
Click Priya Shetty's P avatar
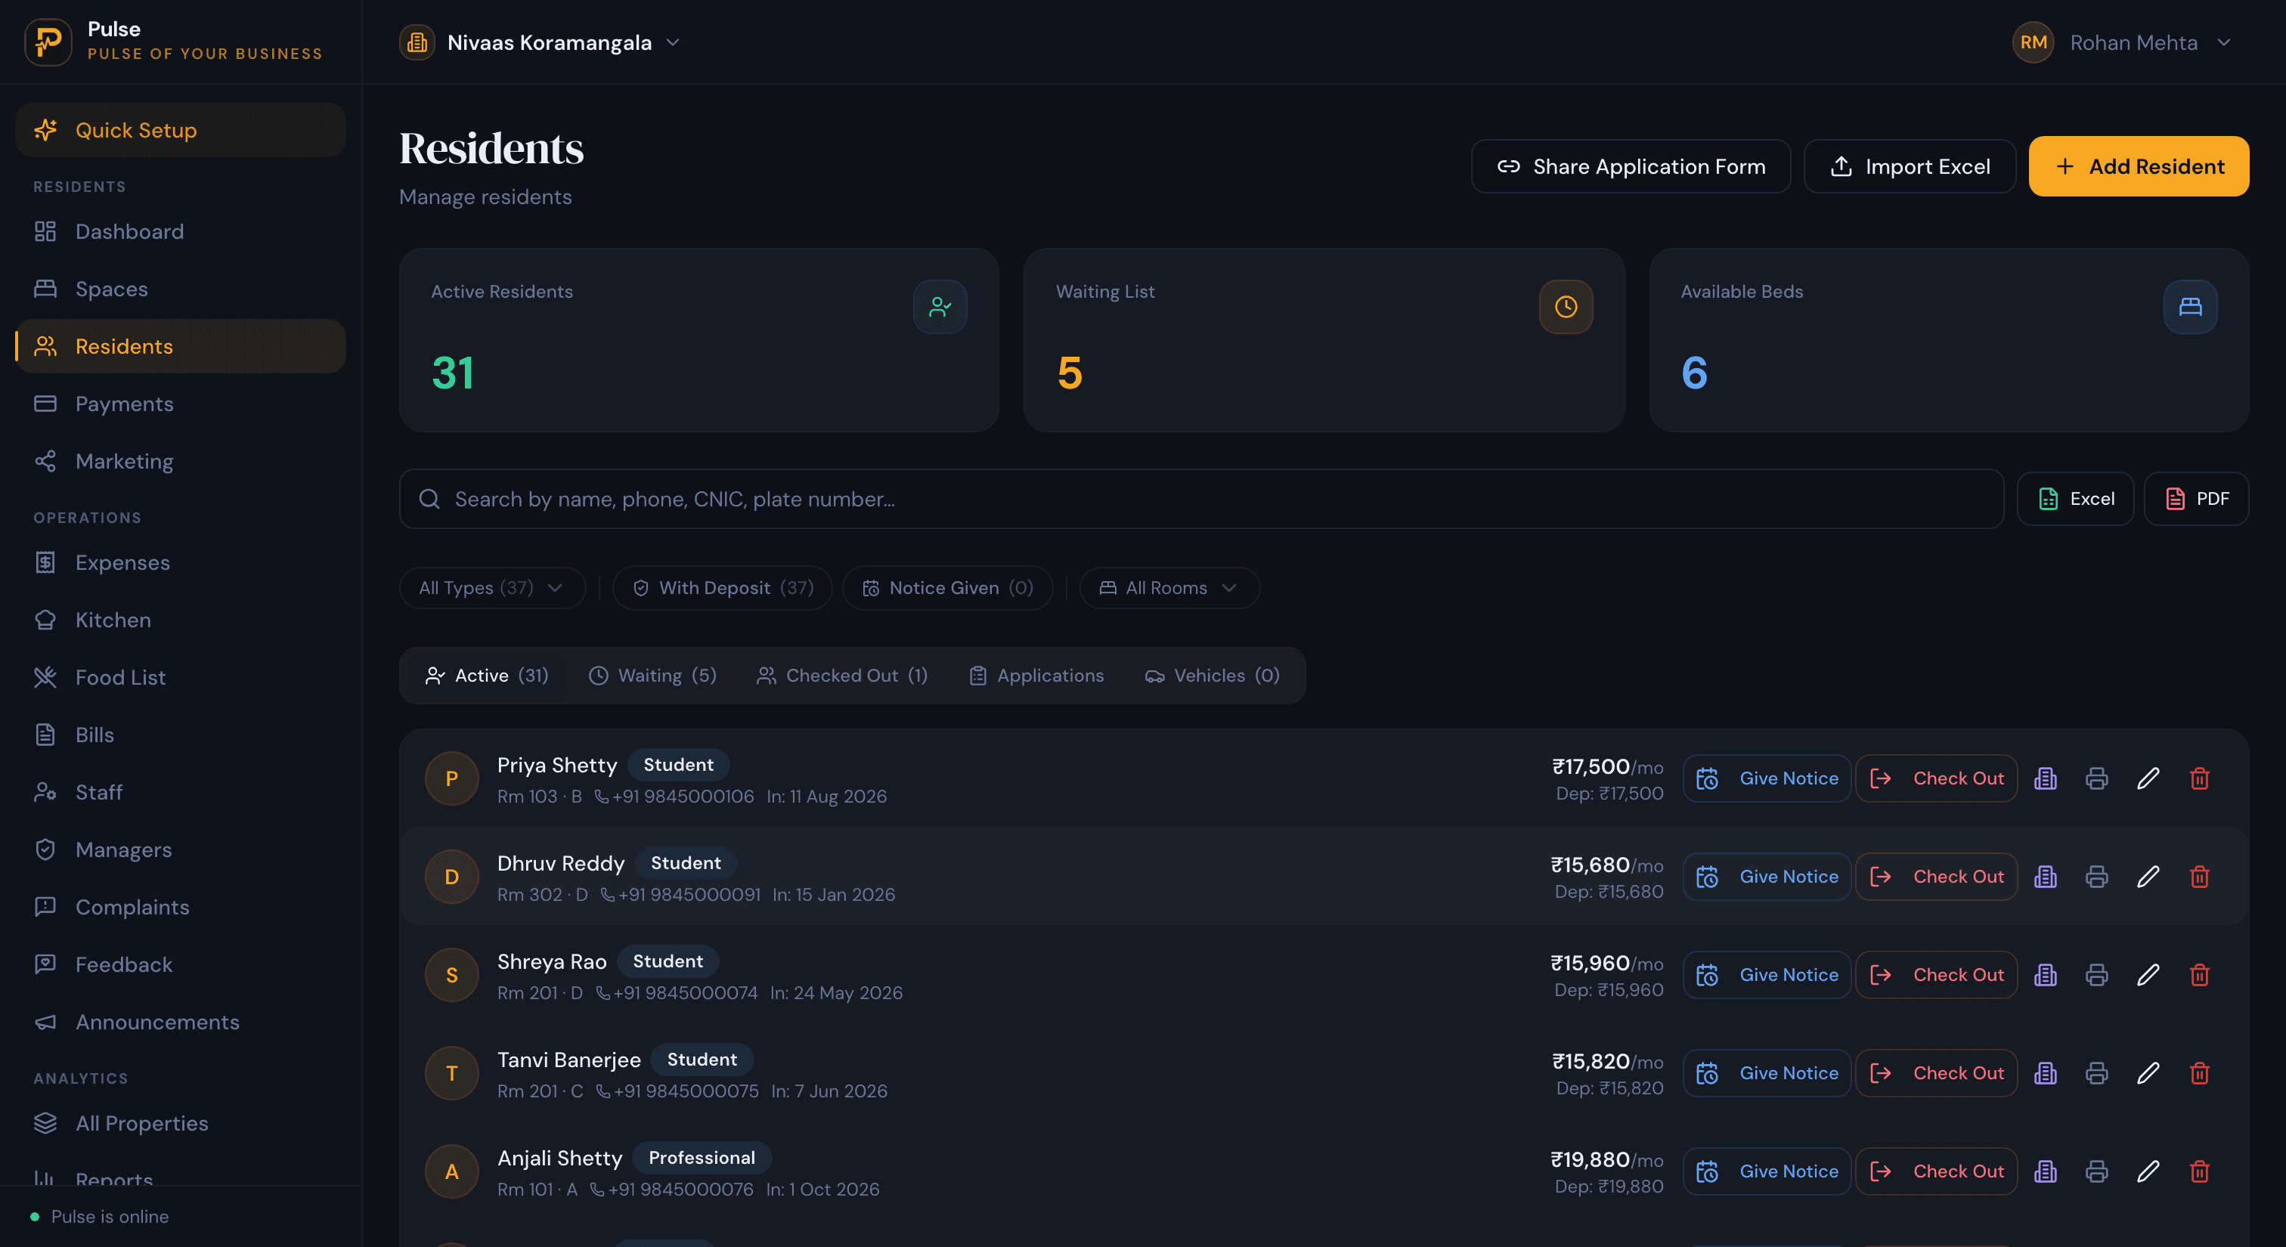(452, 778)
